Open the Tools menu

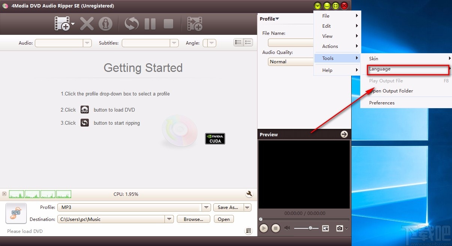coord(337,58)
